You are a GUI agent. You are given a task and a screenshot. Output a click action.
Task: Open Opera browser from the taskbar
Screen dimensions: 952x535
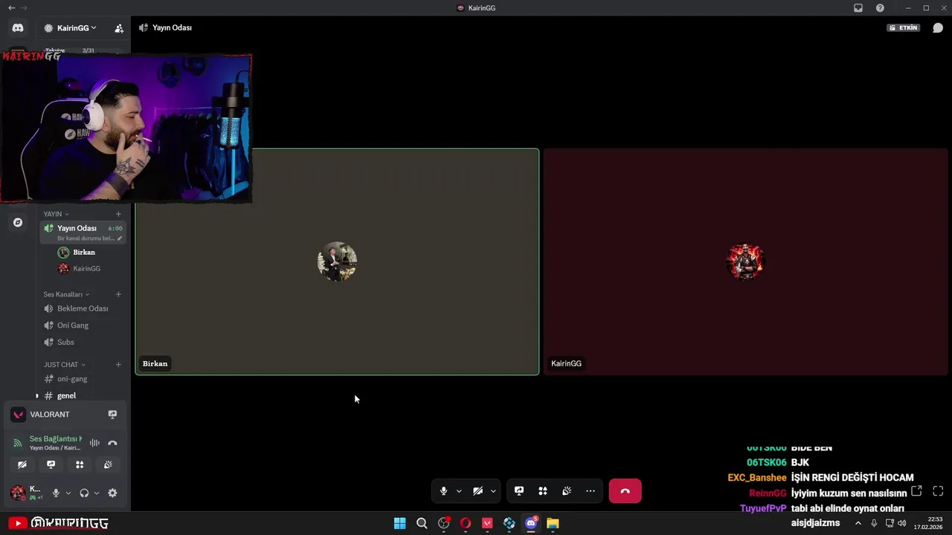[x=466, y=523]
